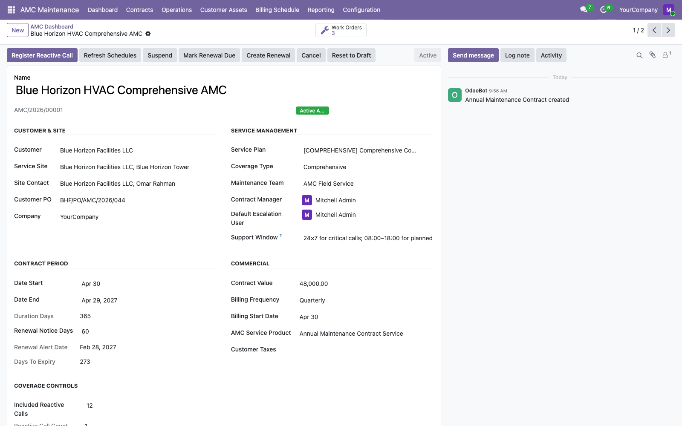Create a New contract record
The width and height of the screenshot is (682, 426).
click(18, 30)
